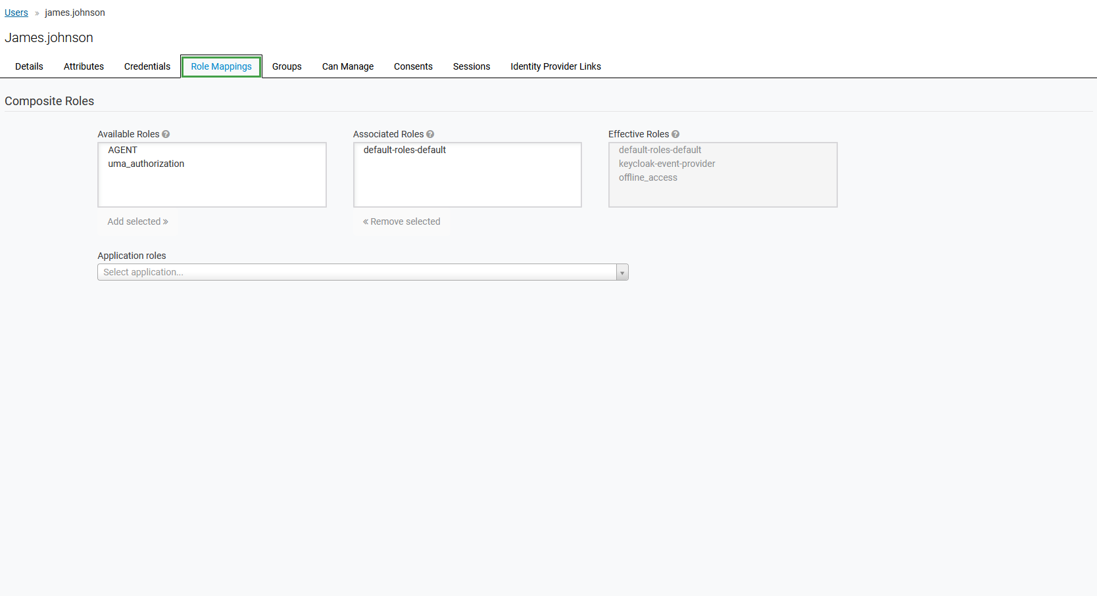
Task: Select AGENT in Available Roles list
Action: pyautogui.click(x=123, y=150)
